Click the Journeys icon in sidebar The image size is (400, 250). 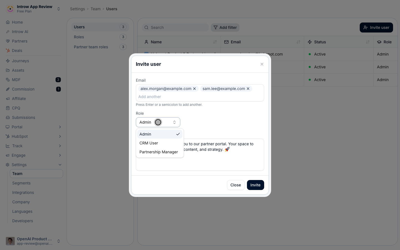pos(8,61)
